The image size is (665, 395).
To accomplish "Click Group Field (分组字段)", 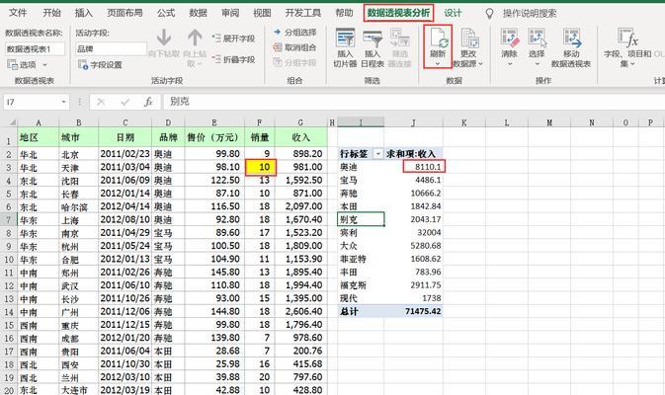I will [295, 63].
